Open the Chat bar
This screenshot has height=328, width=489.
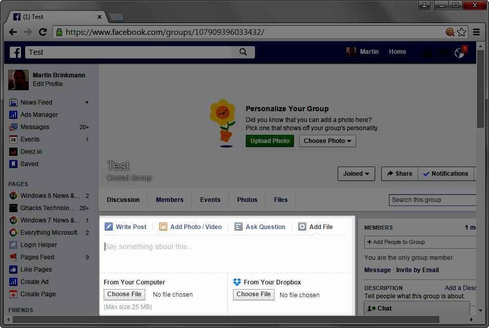(x=417, y=309)
